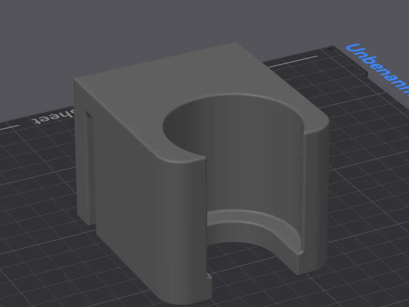Image resolution: width=409 pixels, height=307 pixels.
Task: Click the small notch on the plate's right edge
Action: coord(366,73)
